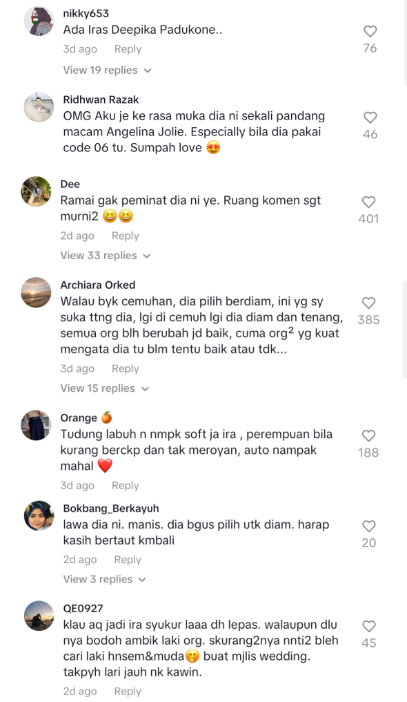Viewport: 407px width, 702px height.
Task: Like QE0927's comment with 45 likes
Action: (369, 626)
